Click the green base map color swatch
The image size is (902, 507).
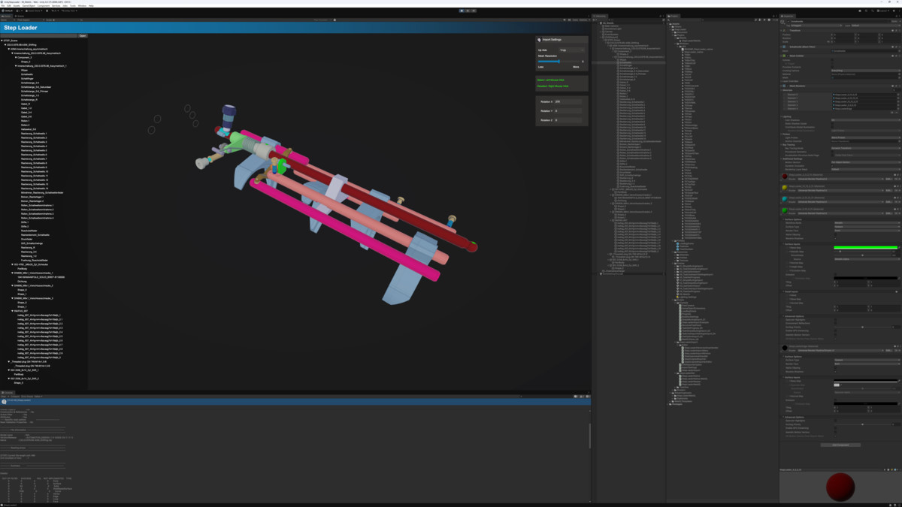tap(866, 248)
